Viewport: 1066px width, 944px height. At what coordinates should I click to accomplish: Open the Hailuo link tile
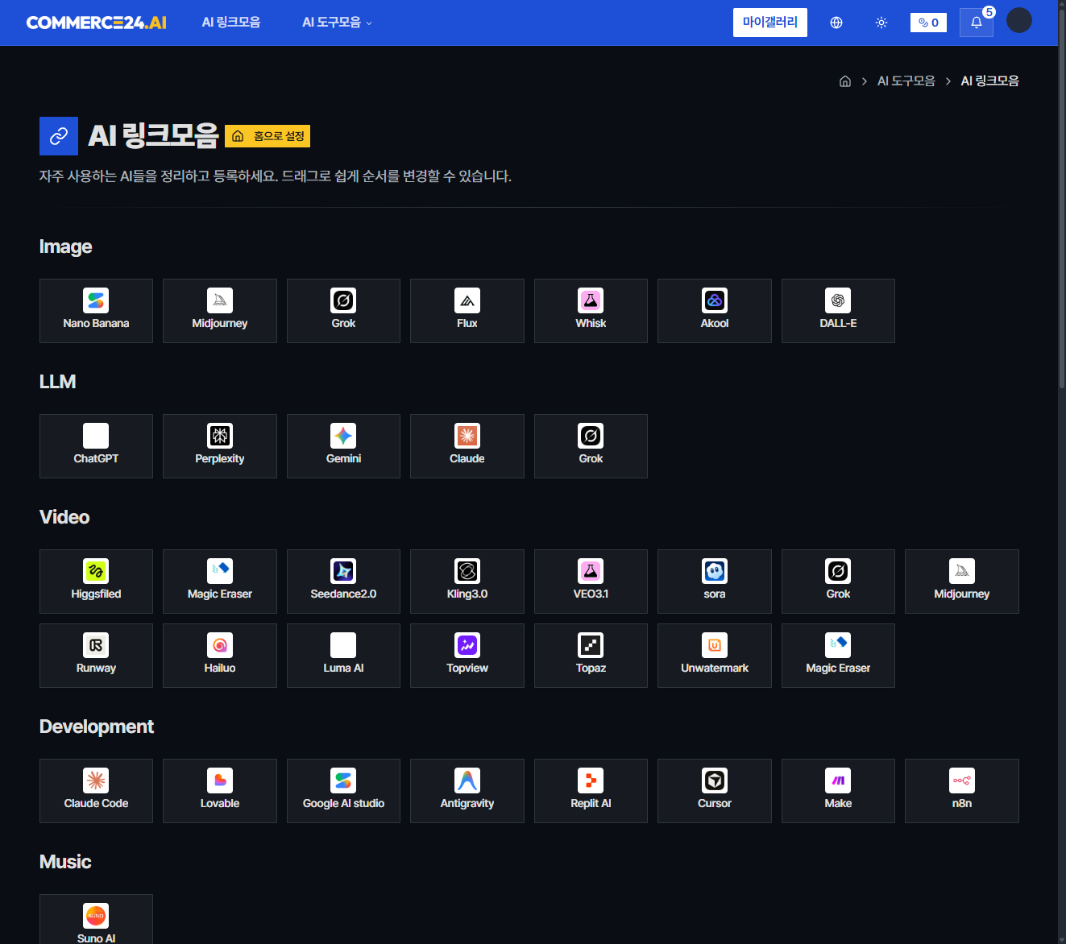(x=220, y=656)
